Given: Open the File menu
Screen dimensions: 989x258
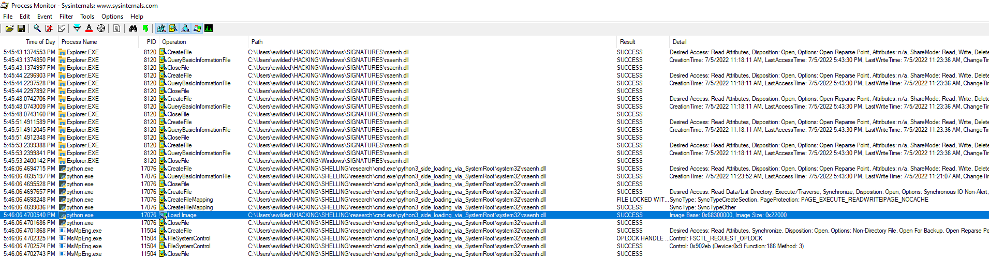Looking at the screenshot, I should 8,17.
